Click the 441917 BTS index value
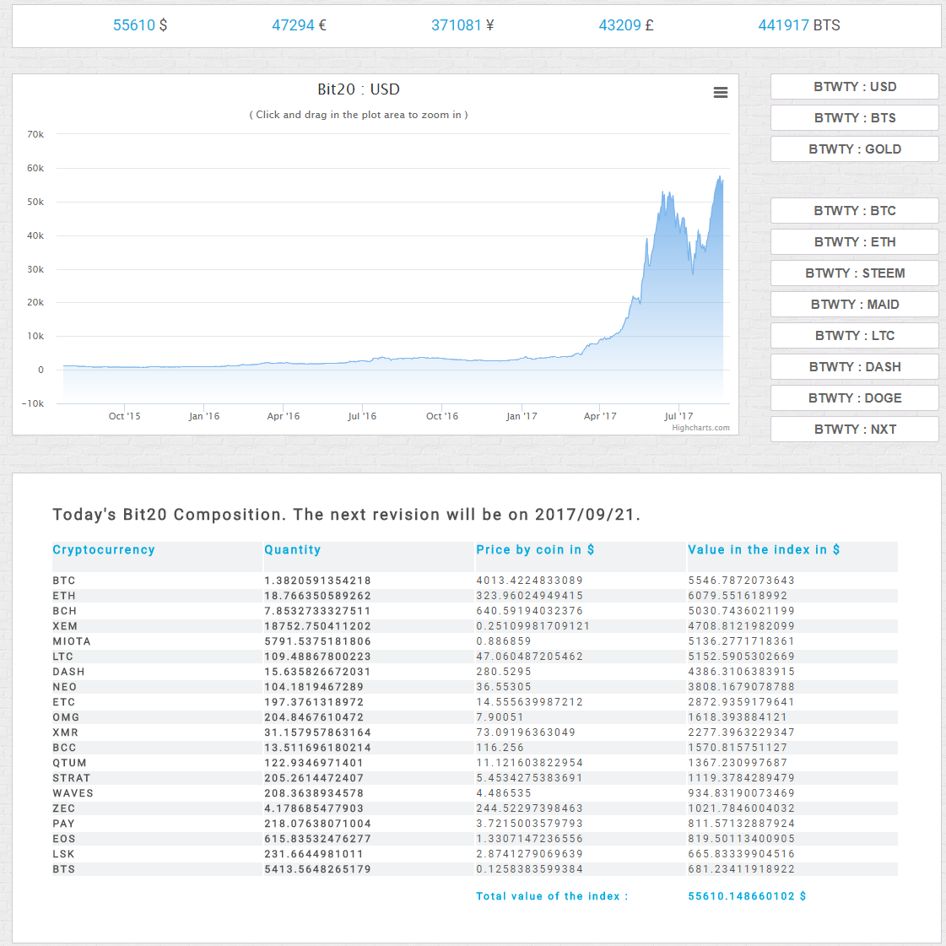The image size is (946, 946). pos(799,25)
